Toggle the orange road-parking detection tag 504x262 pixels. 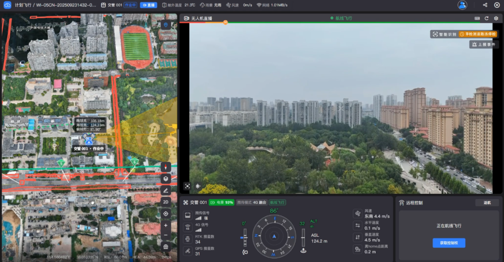point(478,34)
